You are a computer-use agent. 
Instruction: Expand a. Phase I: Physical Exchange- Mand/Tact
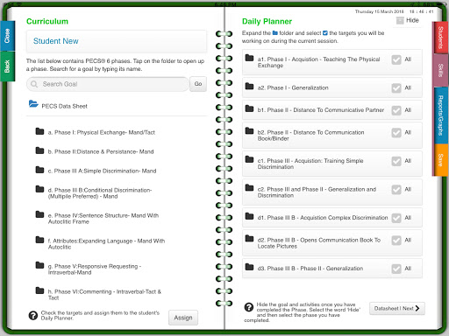(x=102, y=132)
